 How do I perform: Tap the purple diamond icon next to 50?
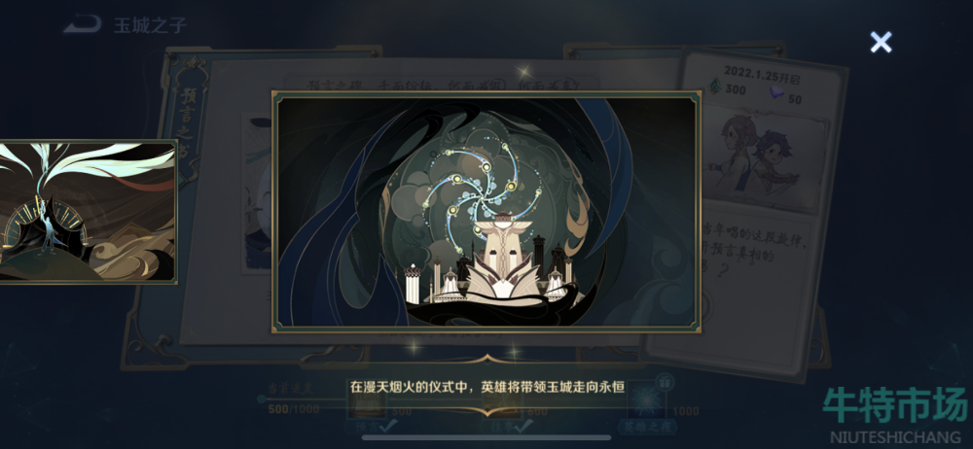click(x=777, y=93)
